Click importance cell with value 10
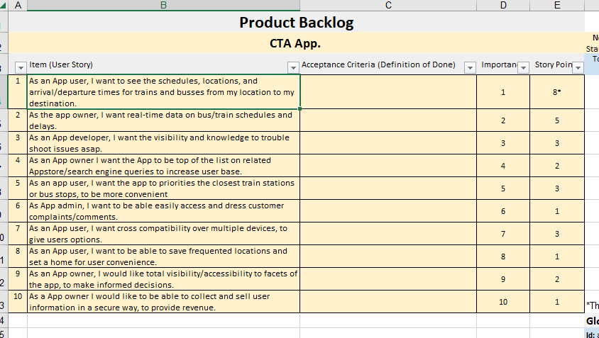Screen dimensions: 599x338 click(x=503, y=301)
